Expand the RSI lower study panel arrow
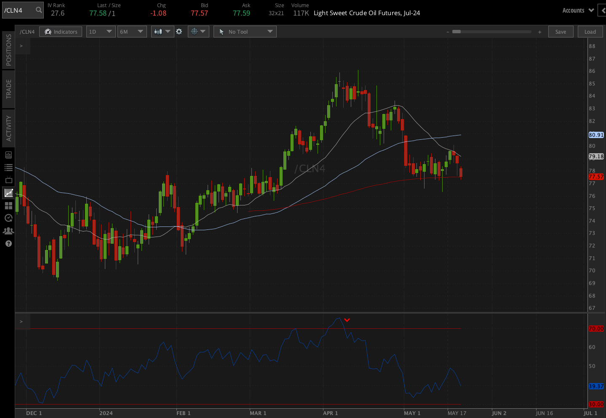 pos(21,322)
